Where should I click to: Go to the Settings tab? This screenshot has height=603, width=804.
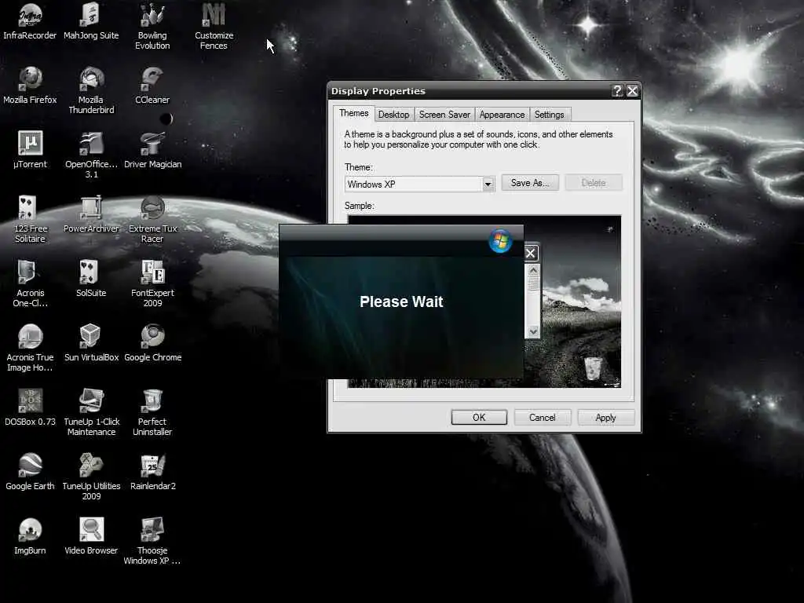coord(549,115)
